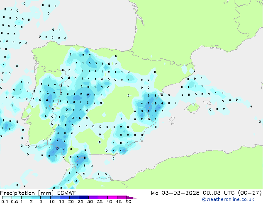Click the "[mm]" unit label

pyautogui.click(x=46, y=193)
